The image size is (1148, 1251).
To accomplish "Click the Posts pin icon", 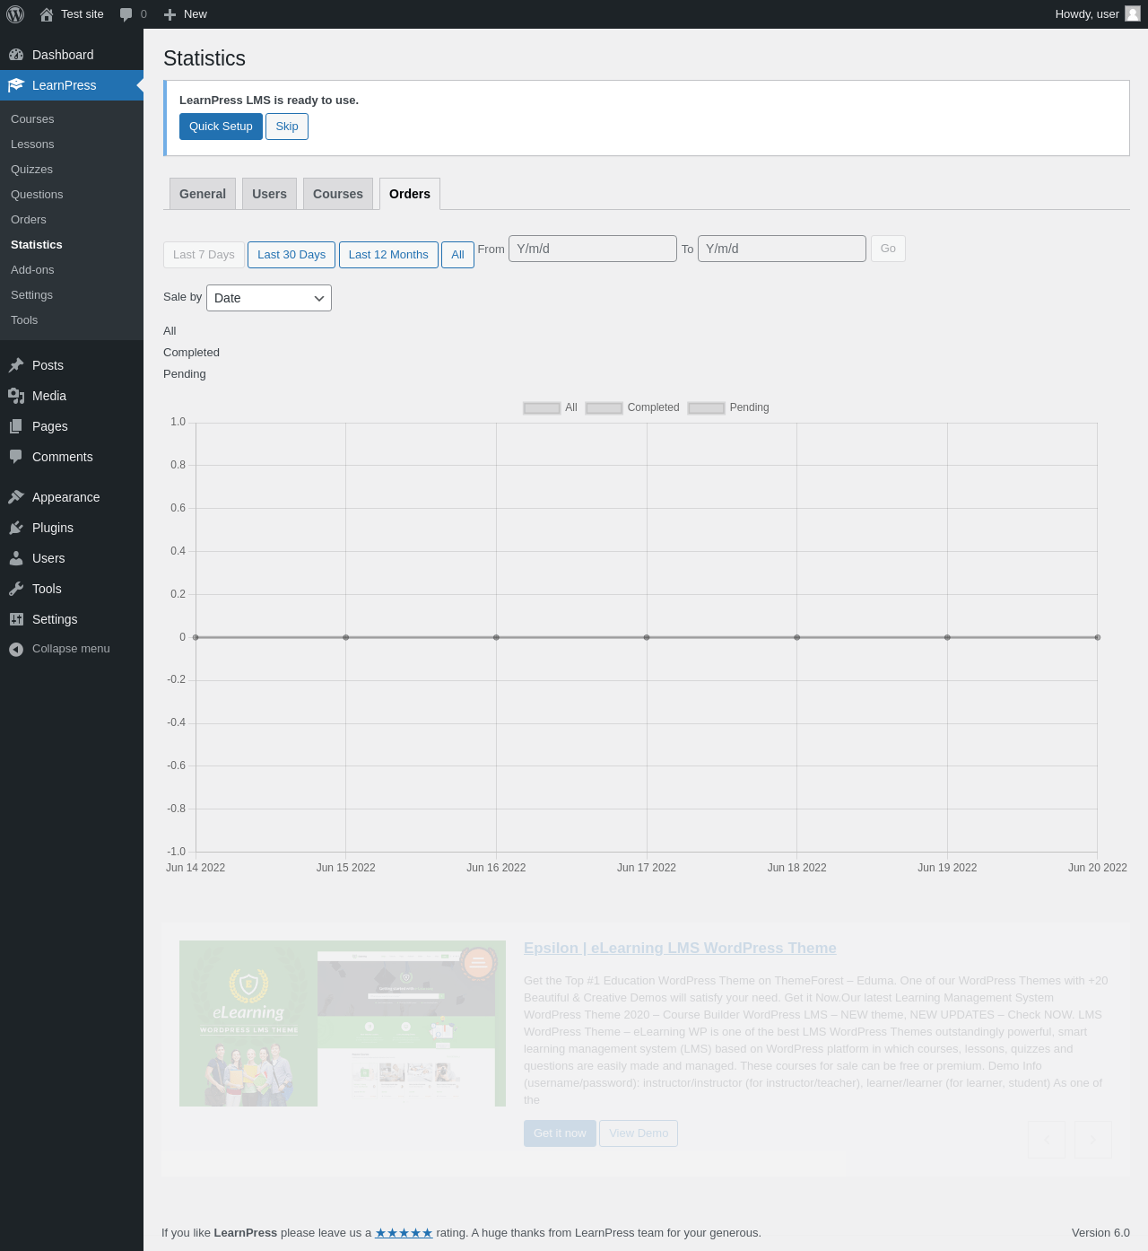I will click(x=16, y=365).
